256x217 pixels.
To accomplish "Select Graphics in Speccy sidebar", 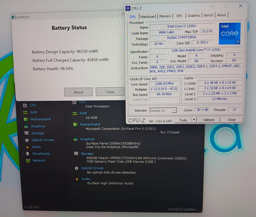I will pyautogui.click(x=38, y=126).
